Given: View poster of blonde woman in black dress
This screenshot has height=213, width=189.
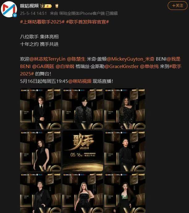Looking at the screenshot, I should pyautogui.click(x=83, y=193).
